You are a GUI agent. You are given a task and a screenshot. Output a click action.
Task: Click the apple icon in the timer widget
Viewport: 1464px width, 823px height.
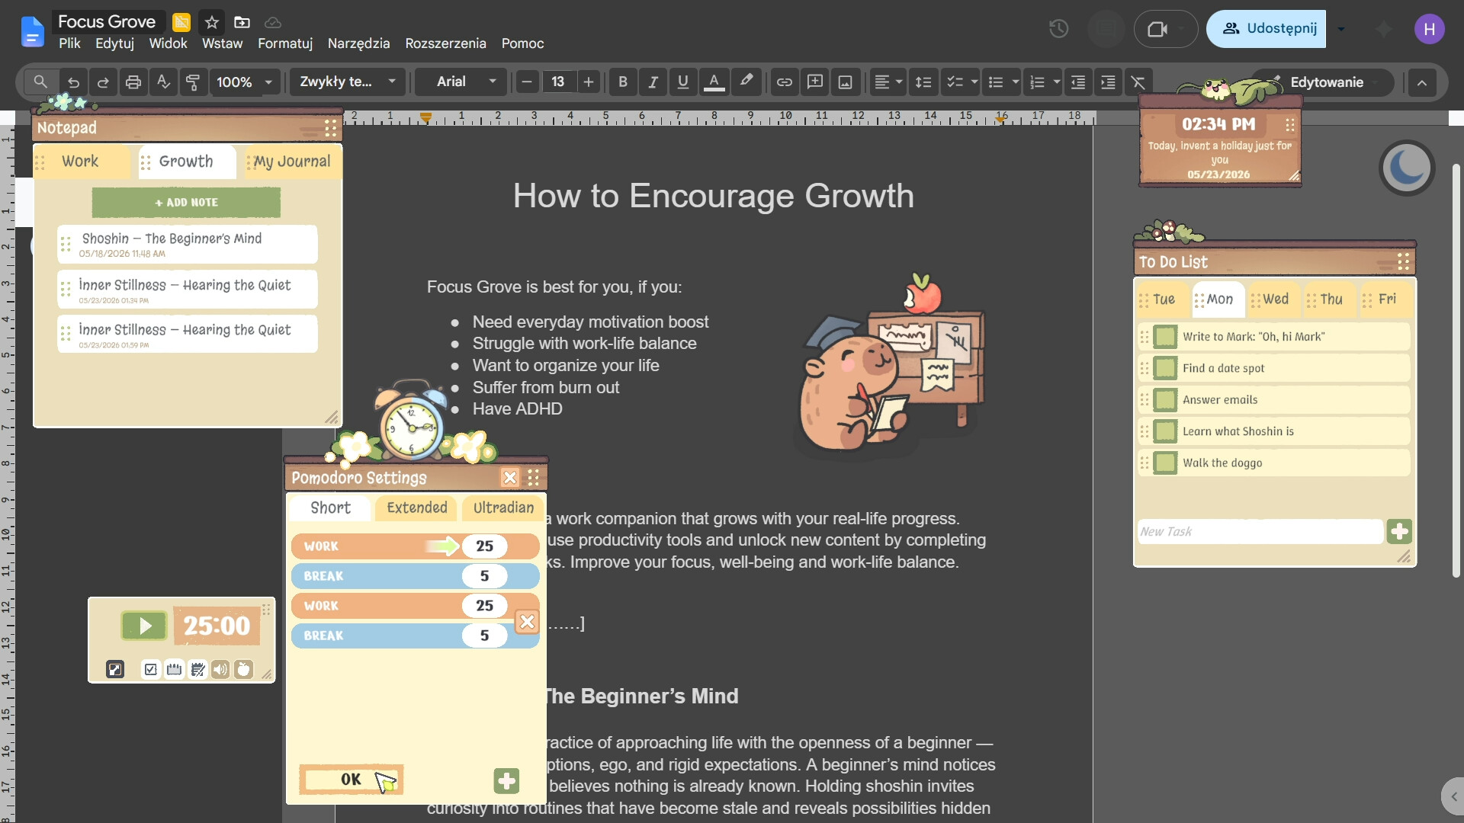243,670
